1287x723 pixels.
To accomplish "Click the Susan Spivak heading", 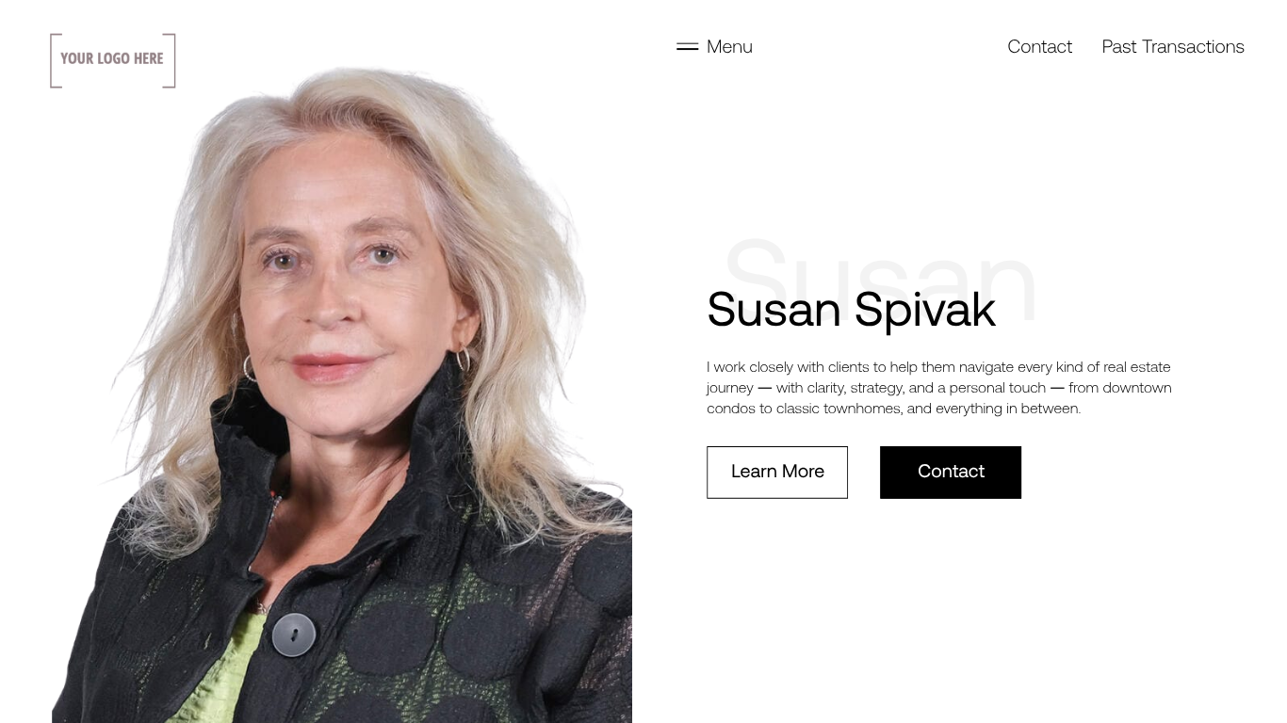I will click(851, 310).
